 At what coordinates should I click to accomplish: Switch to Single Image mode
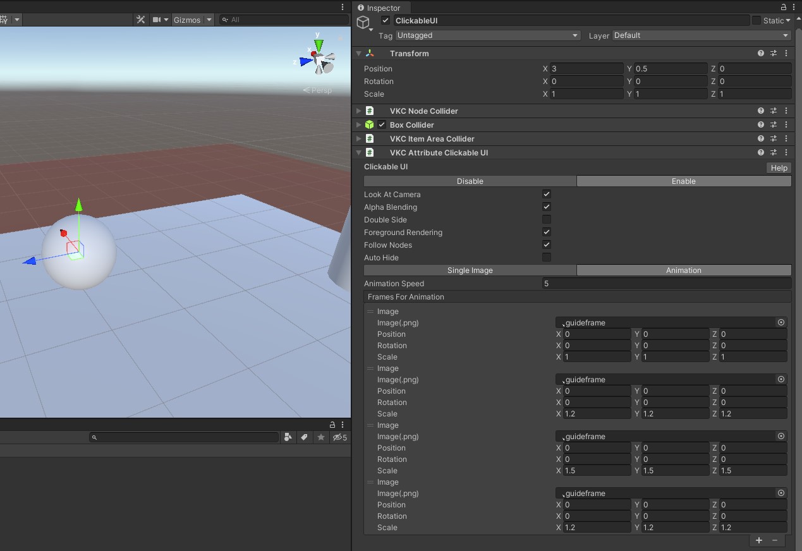470,270
